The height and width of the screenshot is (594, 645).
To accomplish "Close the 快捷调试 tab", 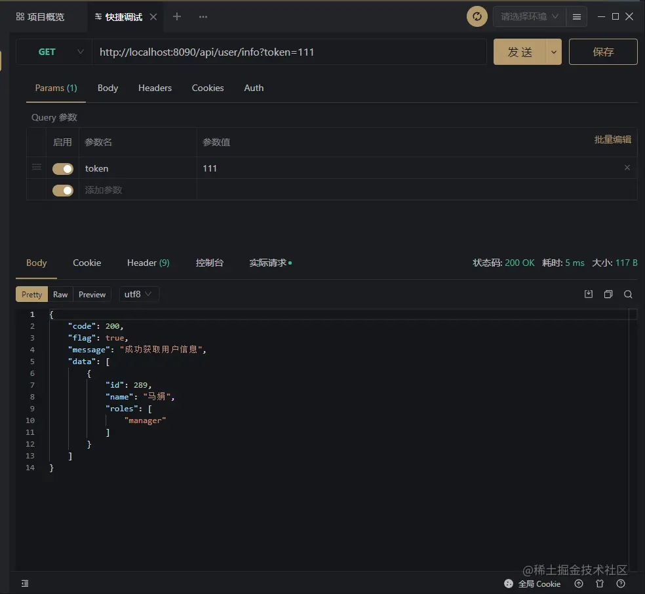I will (153, 17).
